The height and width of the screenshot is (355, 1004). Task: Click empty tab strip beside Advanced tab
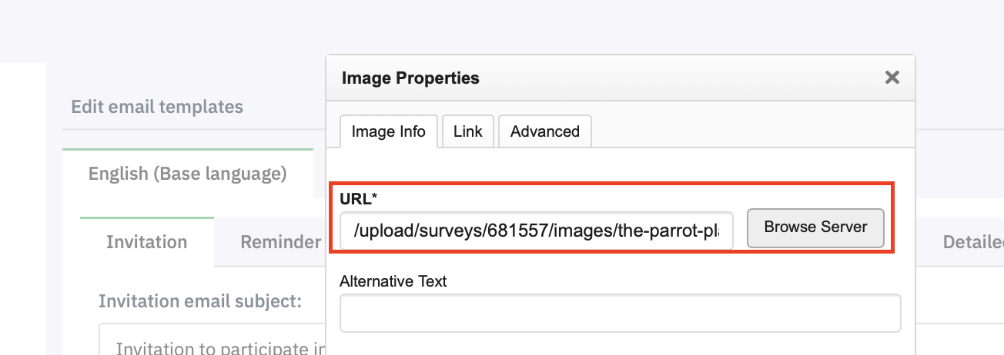click(747, 131)
